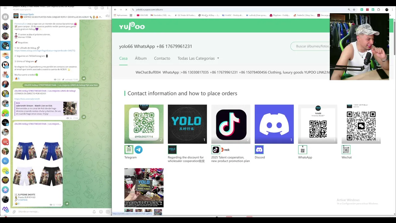
Task: Click the Yupoo logo
Action: click(132, 26)
